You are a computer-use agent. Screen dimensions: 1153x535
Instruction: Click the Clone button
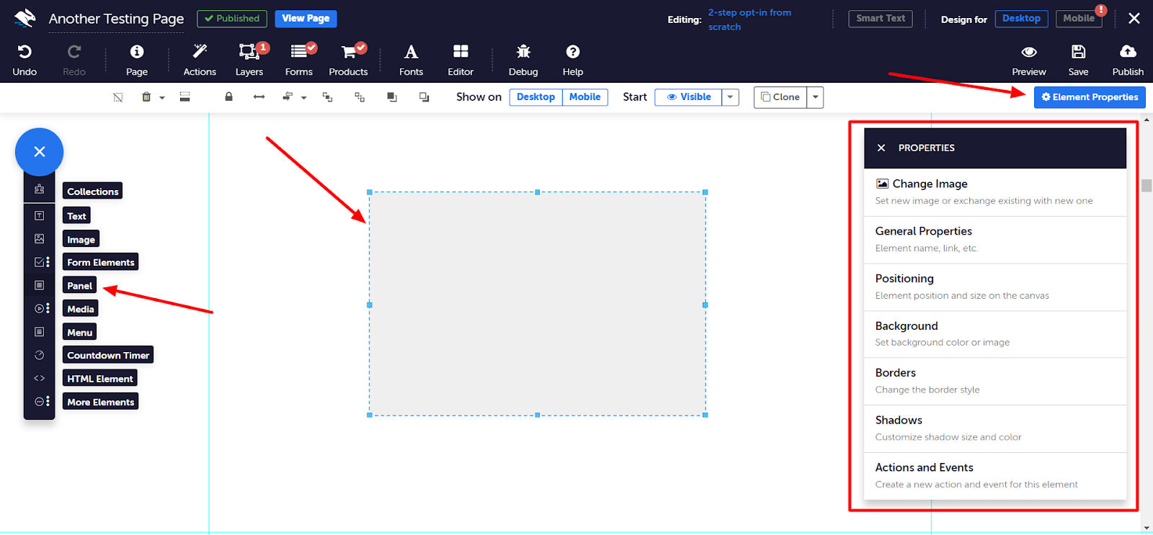click(780, 97)
